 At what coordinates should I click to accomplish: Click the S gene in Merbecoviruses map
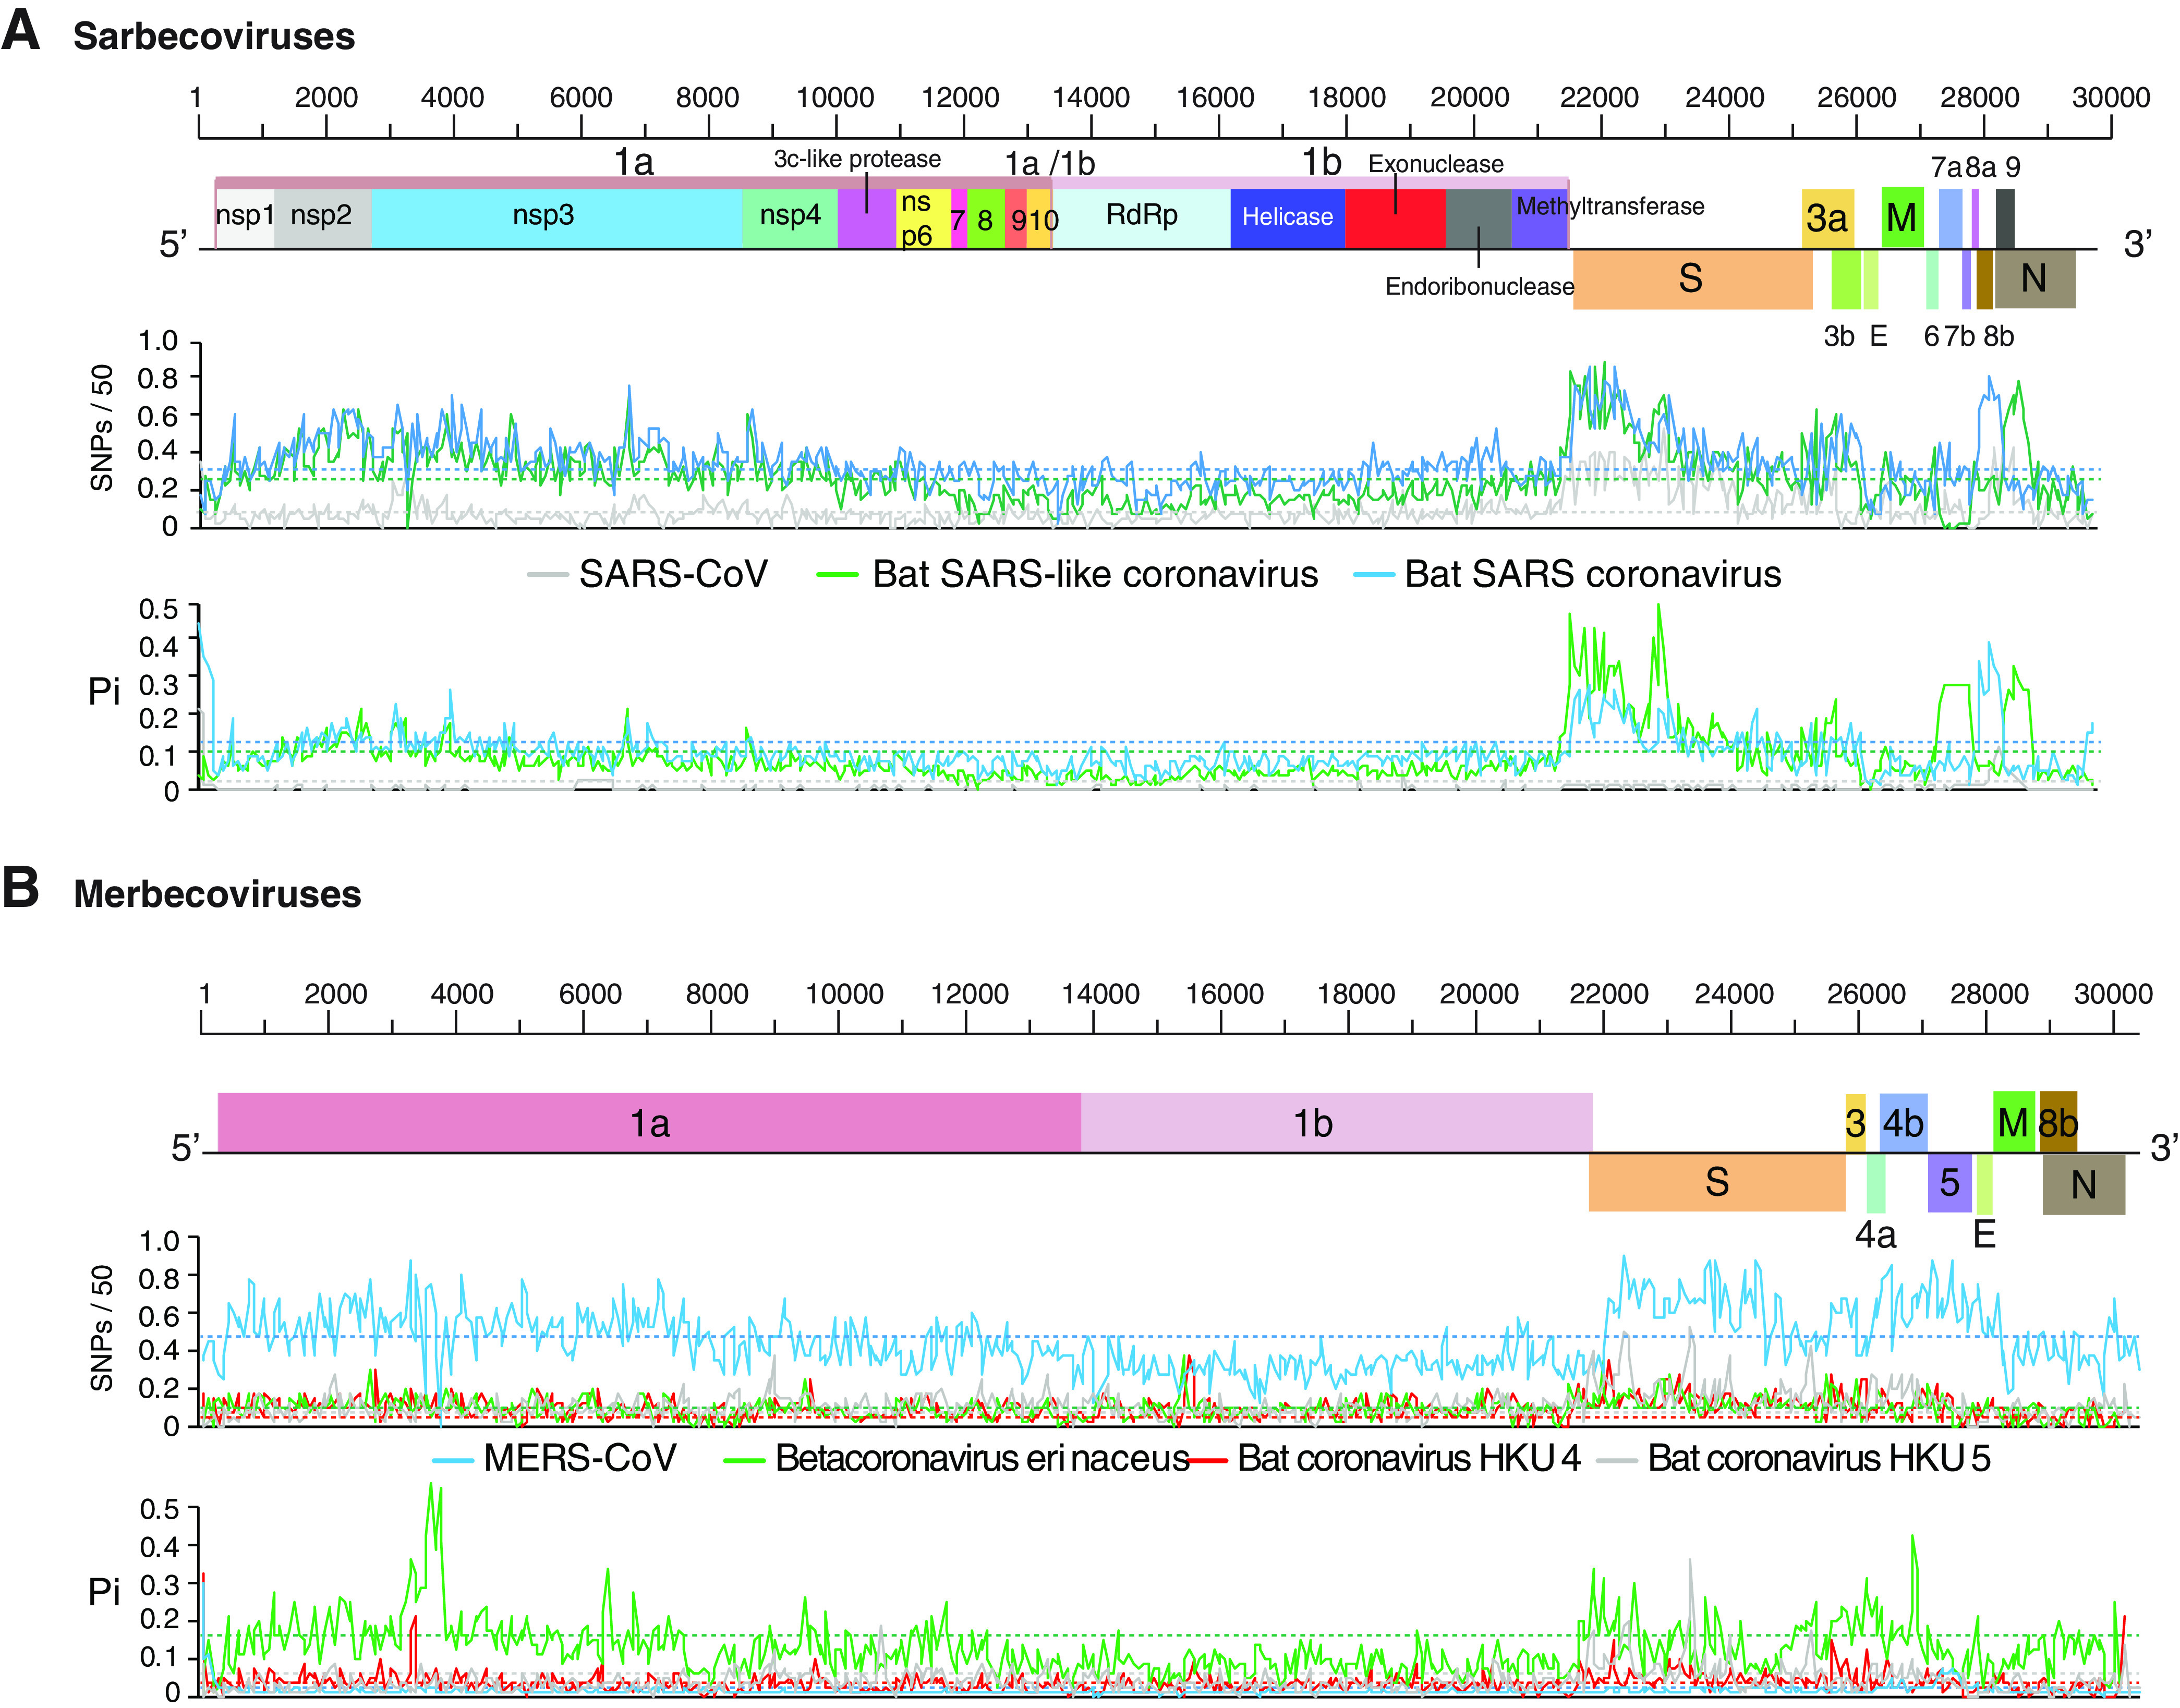pyautogui.click(x=1717, y=1182)
